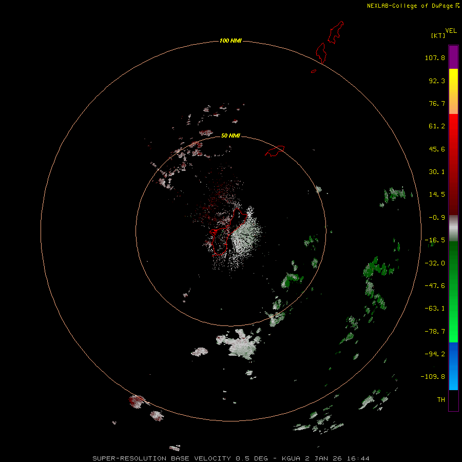This screenshot has height=462, width=462.
Task: Click the VEL legend title
Action: coord(451,31)
